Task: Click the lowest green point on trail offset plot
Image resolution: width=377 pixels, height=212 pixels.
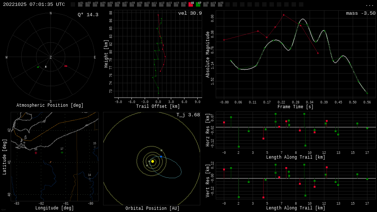Action: pos(158,93)
